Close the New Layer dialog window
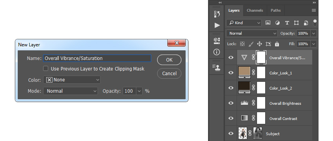 click(x=176, y=43)
